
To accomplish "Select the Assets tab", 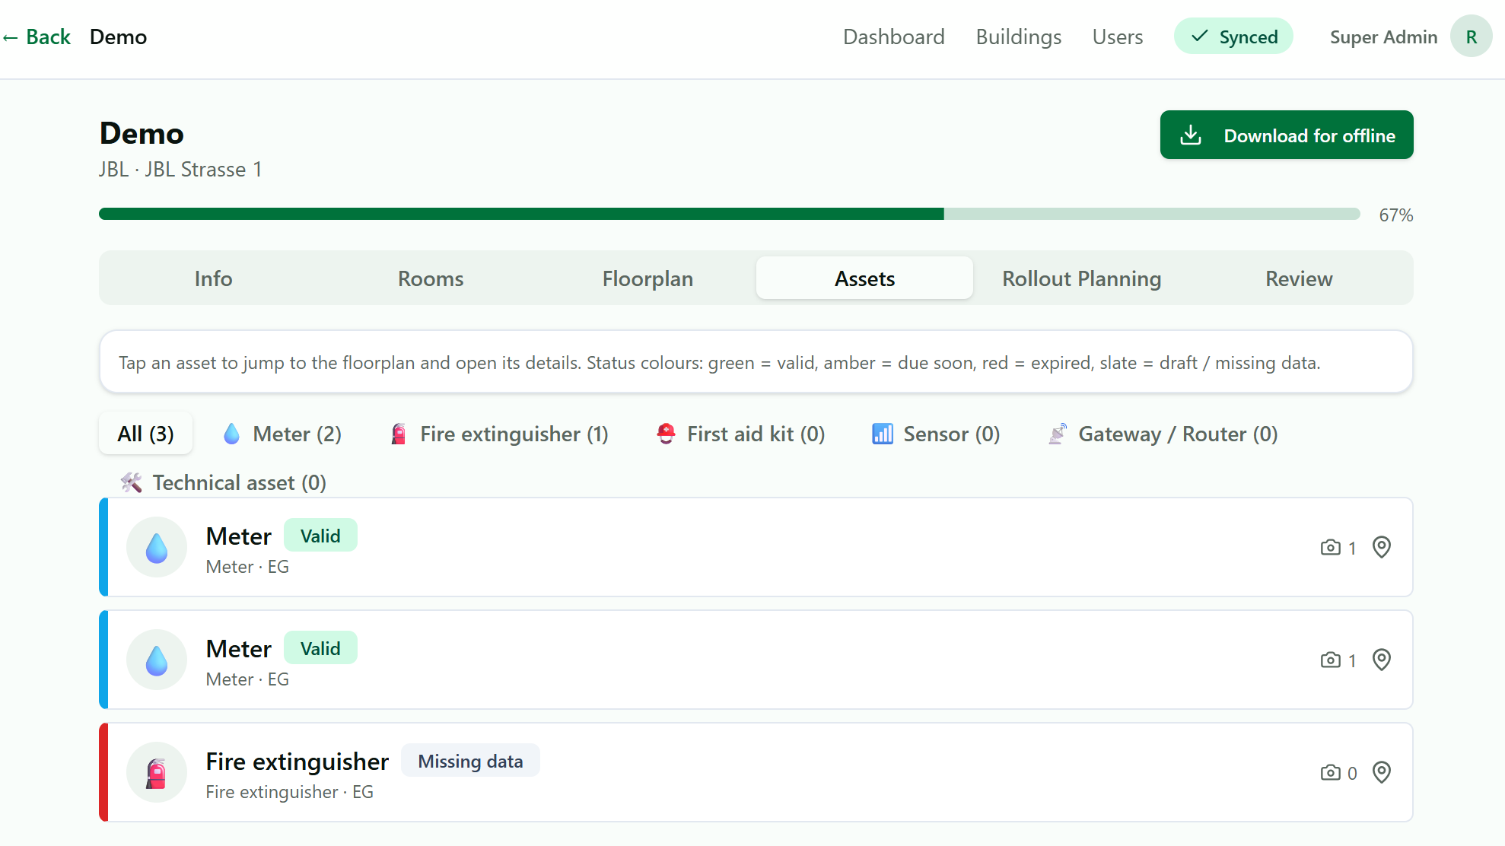I will pos(864,278).
